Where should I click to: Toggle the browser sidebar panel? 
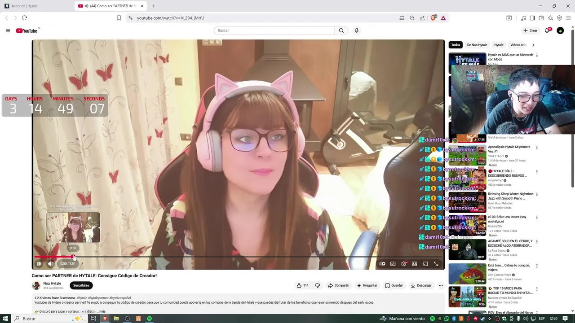point(532,18)
